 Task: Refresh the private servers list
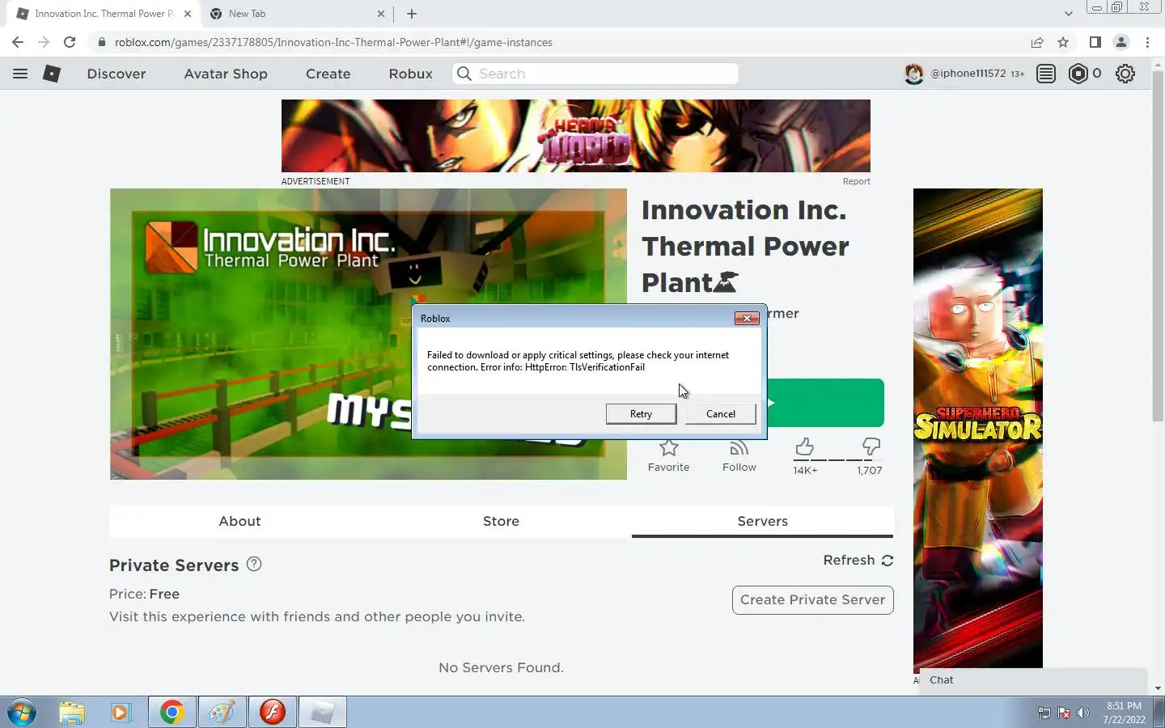858,560
